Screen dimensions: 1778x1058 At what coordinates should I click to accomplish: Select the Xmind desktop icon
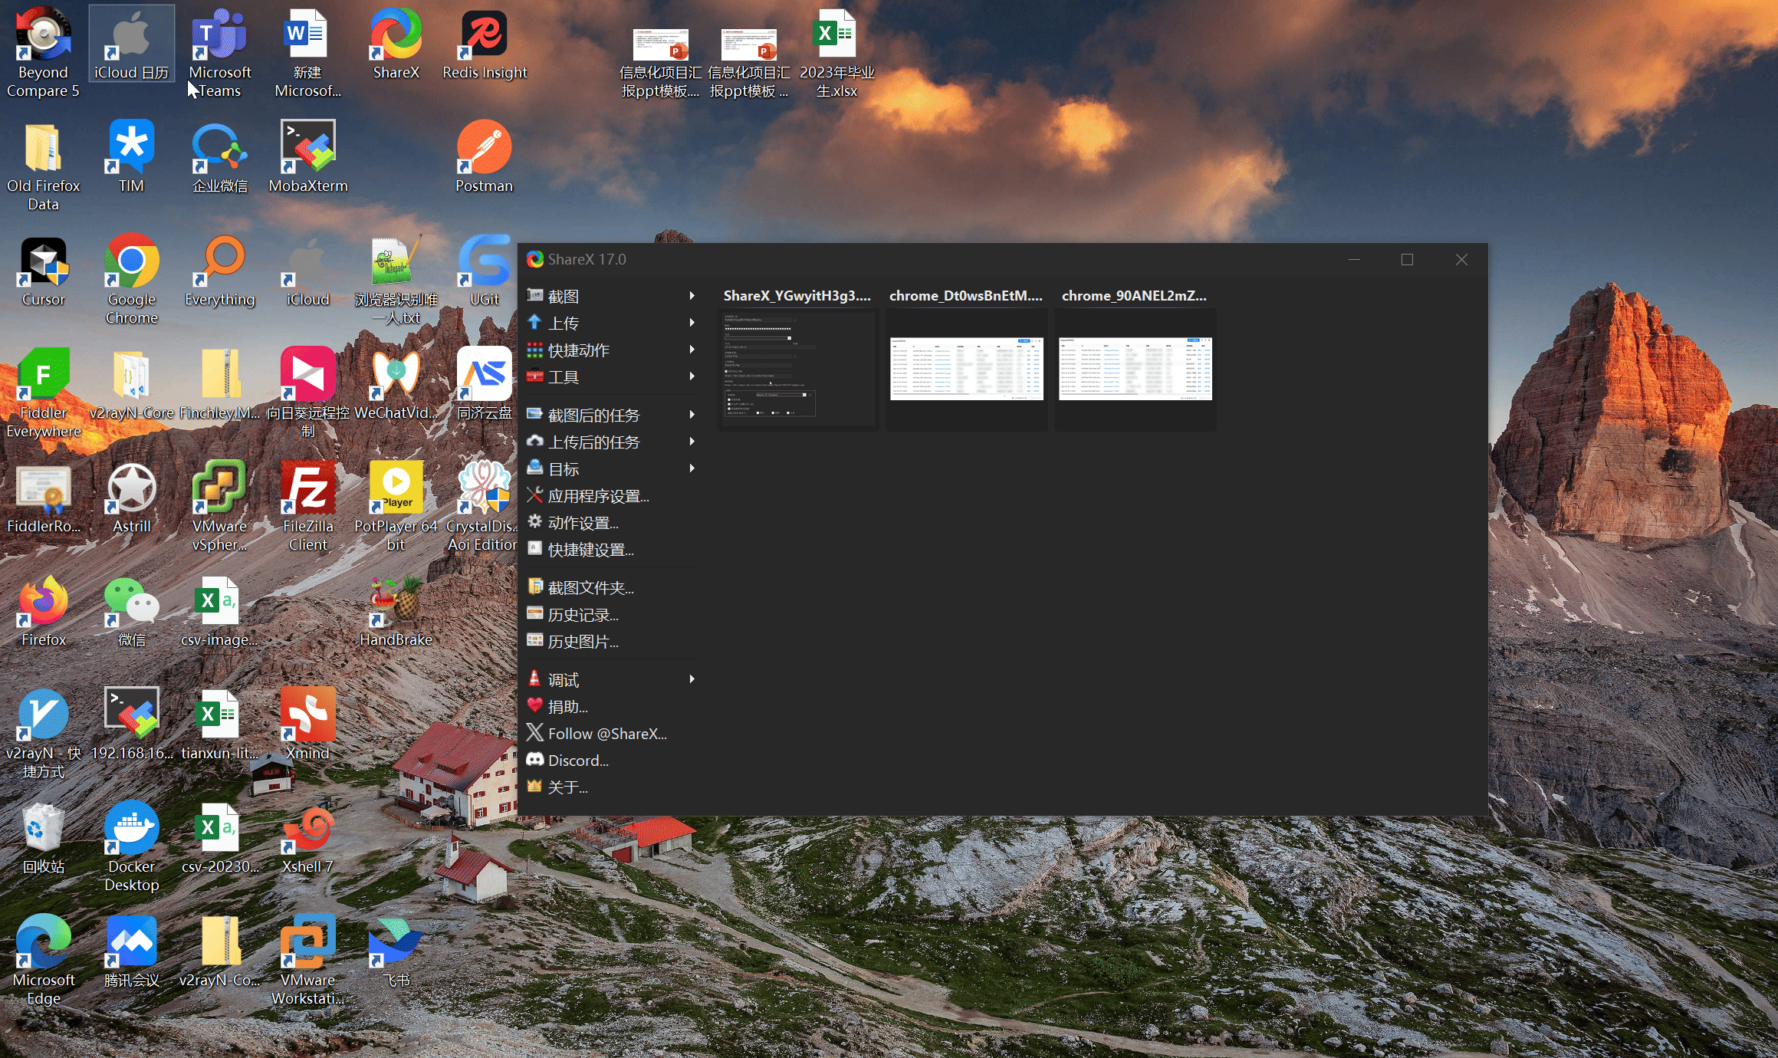(x=307, y=724)
